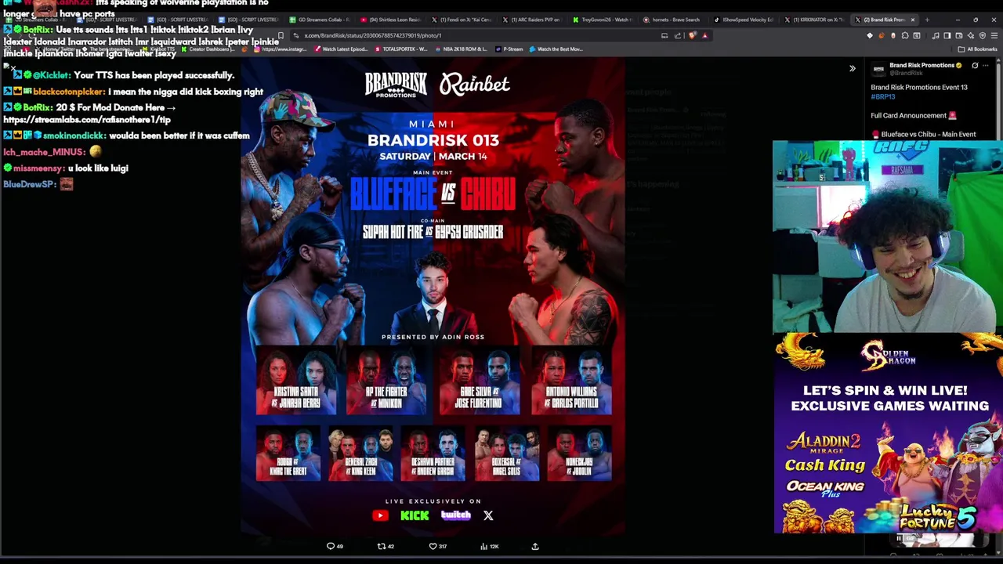Screen dimensions: 1003x564
Task: Open the Watch the Best Mov... bookmark
Action: [x=556, y=49]
